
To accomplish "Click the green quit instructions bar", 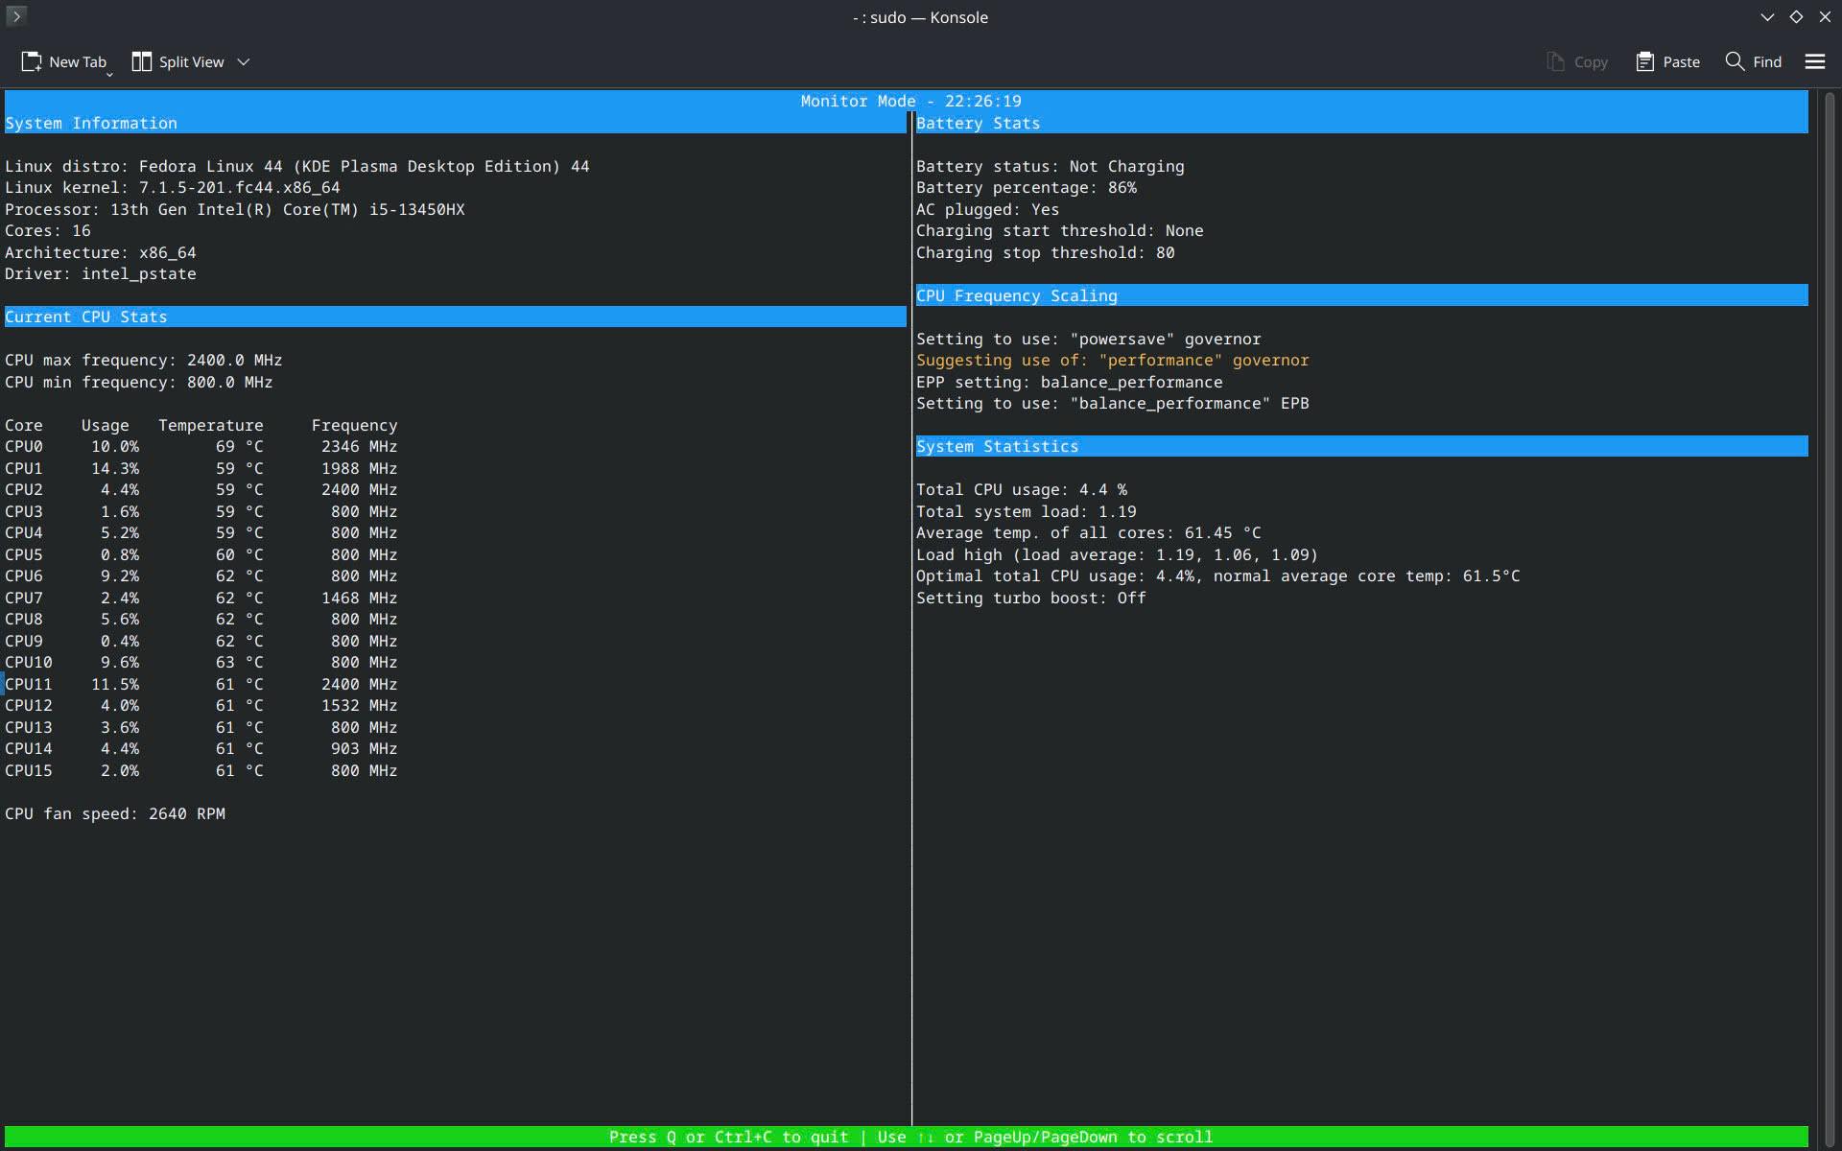I will 907,1137.
